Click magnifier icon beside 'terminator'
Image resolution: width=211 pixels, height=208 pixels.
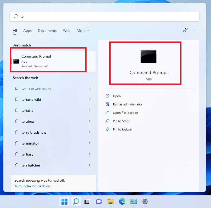(x=16, y=143)
